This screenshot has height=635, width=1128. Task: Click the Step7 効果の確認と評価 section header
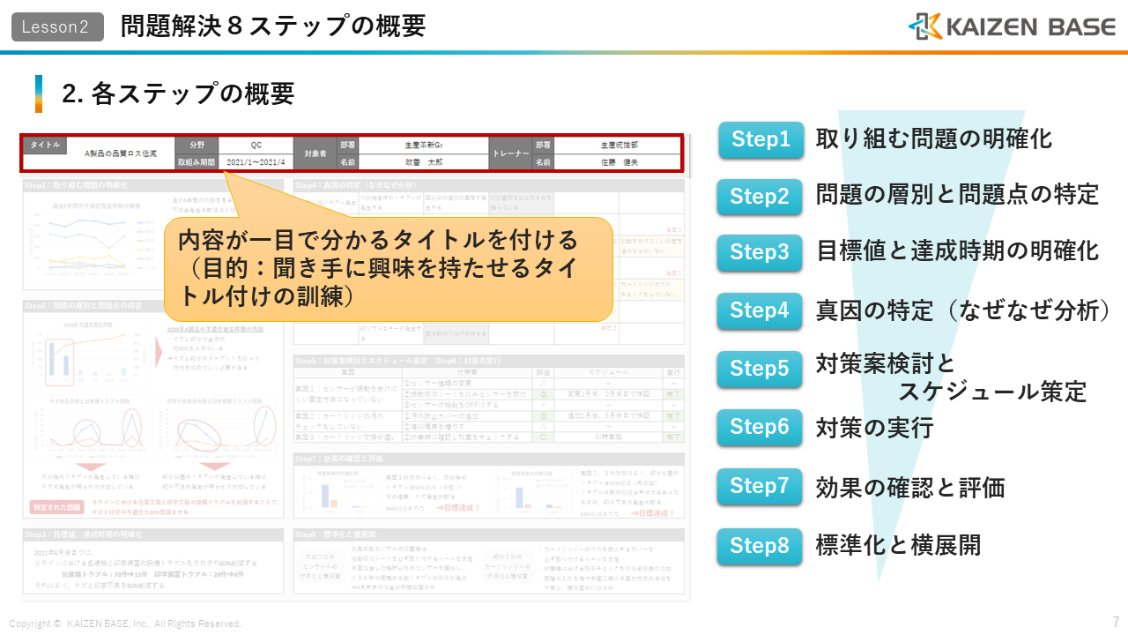488,459
